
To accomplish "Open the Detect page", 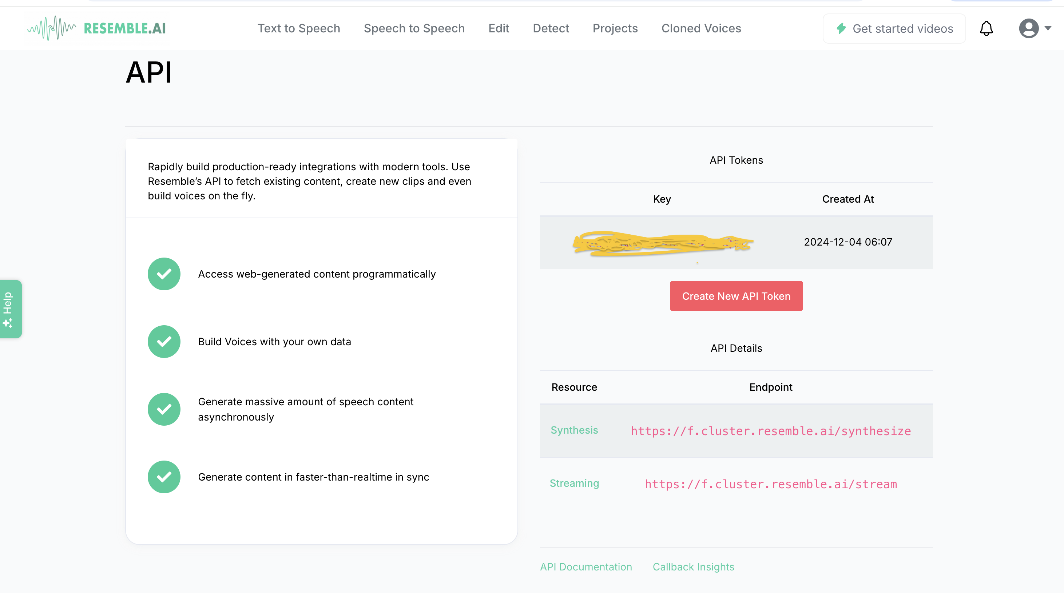I will 551,28.
